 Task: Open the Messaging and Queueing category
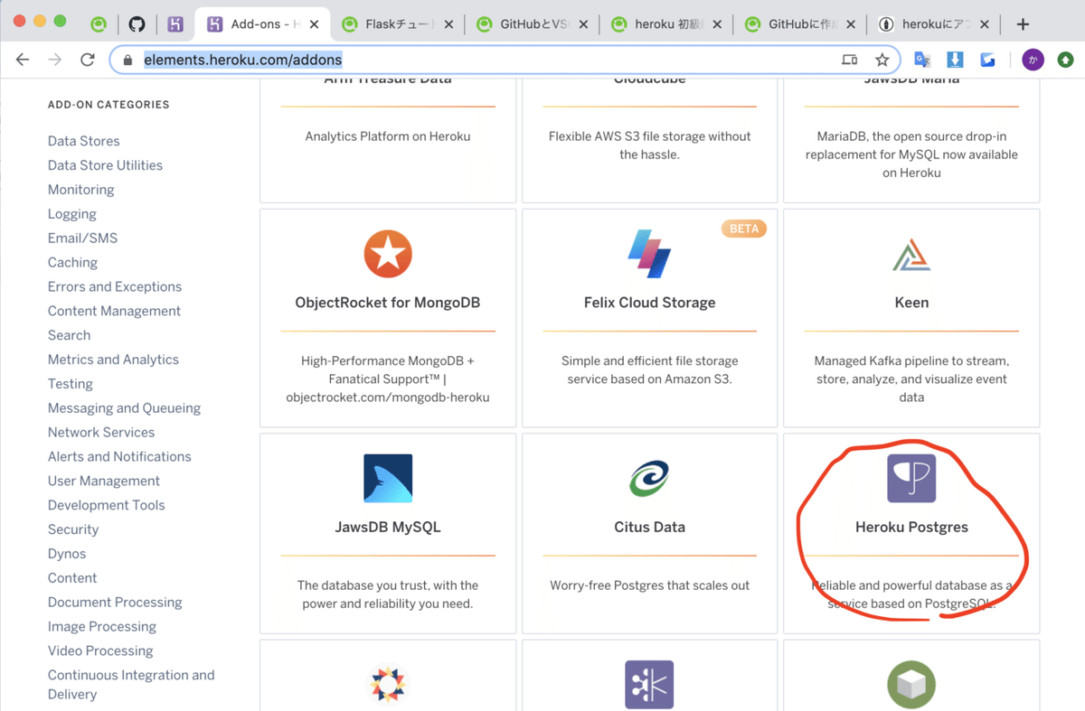(x=124, y=408)
